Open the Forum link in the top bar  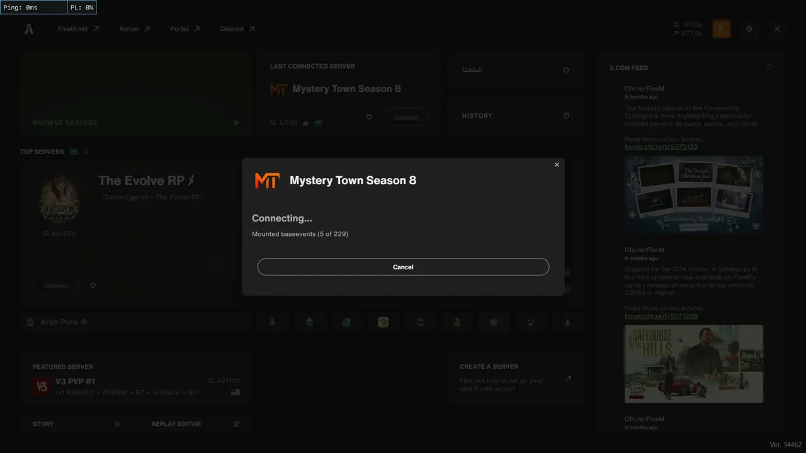point(135,29)
